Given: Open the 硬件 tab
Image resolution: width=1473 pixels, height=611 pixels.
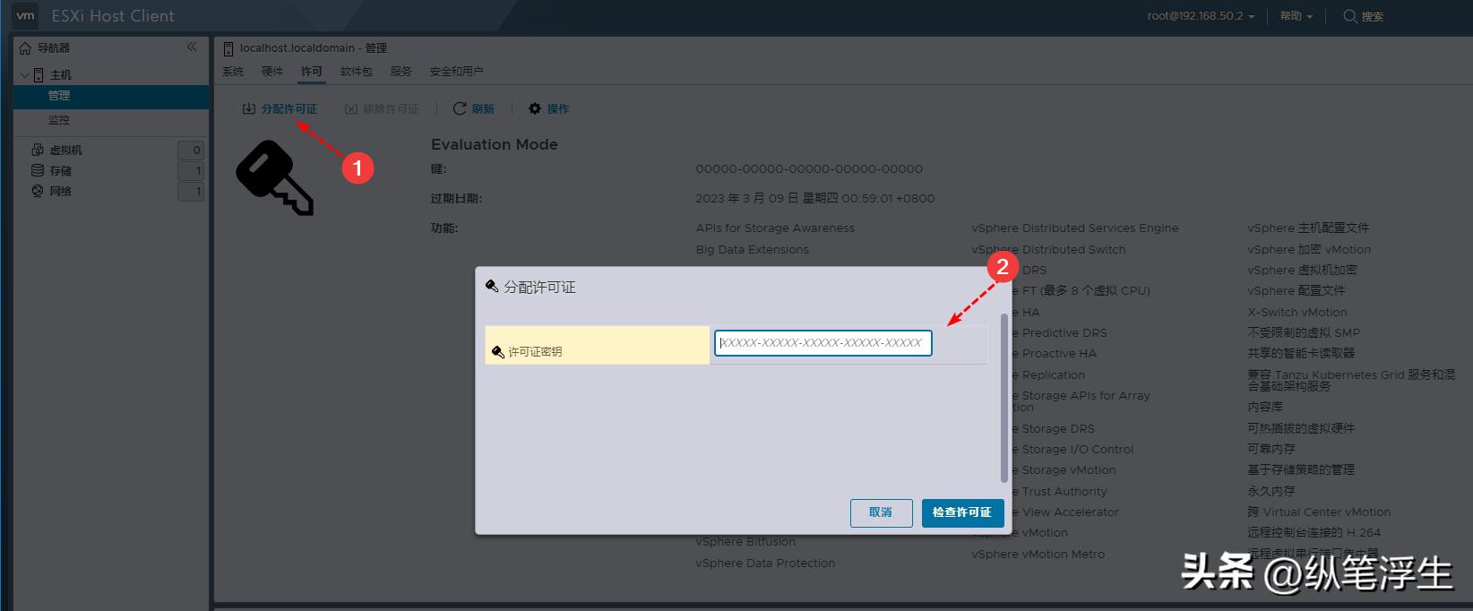Looking at the screenshot, I should pyautogui.click(x=272, y=72).
